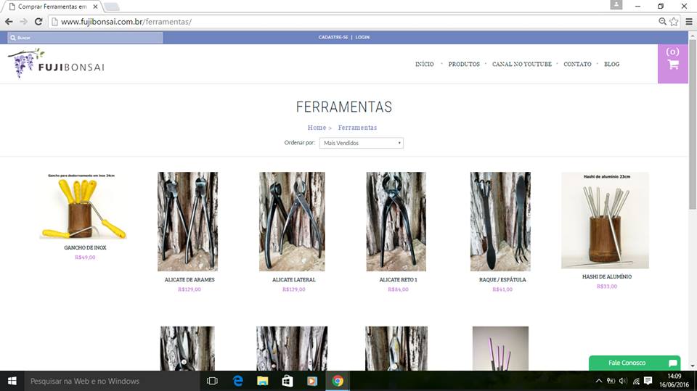Bookmark page using the star icon
The width and height of the screenshot is (697, 391).
click(674, 22)
